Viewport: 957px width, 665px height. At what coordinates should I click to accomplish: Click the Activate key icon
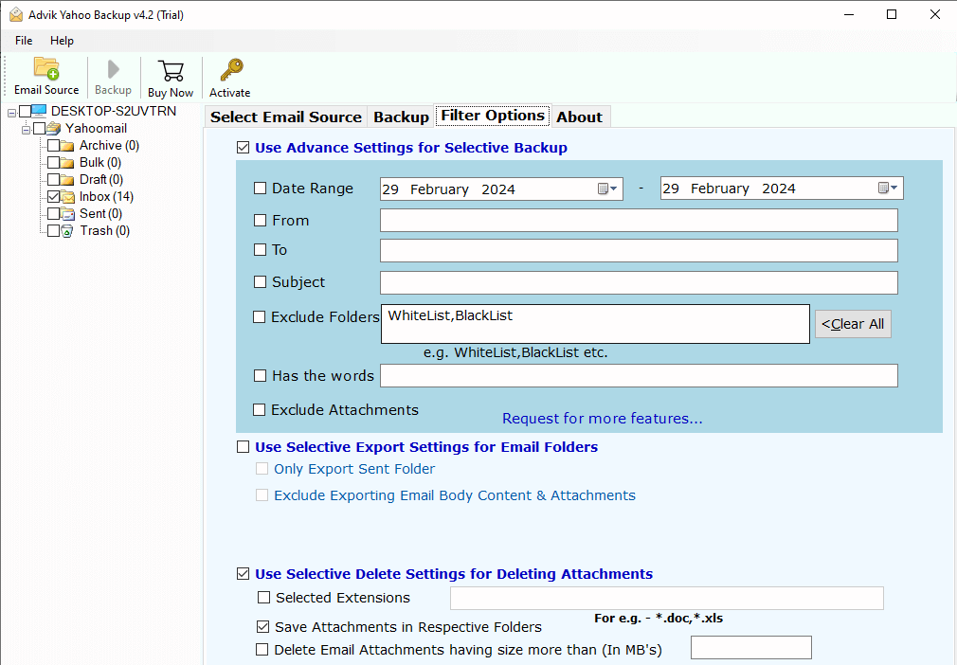(231, 70)
